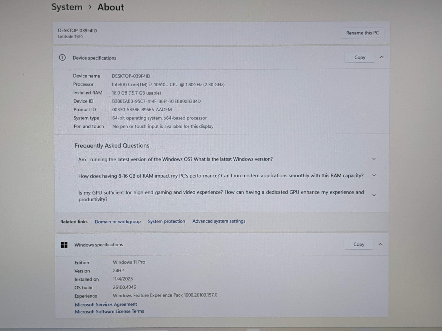Click the Device ID value text
The height and width of the screenshot is (331, 442).
156,101
